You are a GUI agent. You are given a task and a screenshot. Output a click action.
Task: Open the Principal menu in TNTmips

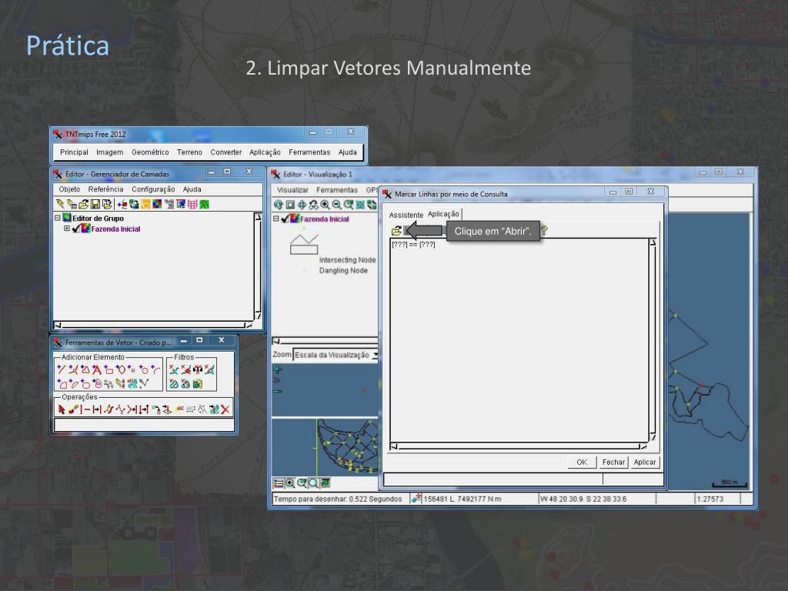pos(74,152)
